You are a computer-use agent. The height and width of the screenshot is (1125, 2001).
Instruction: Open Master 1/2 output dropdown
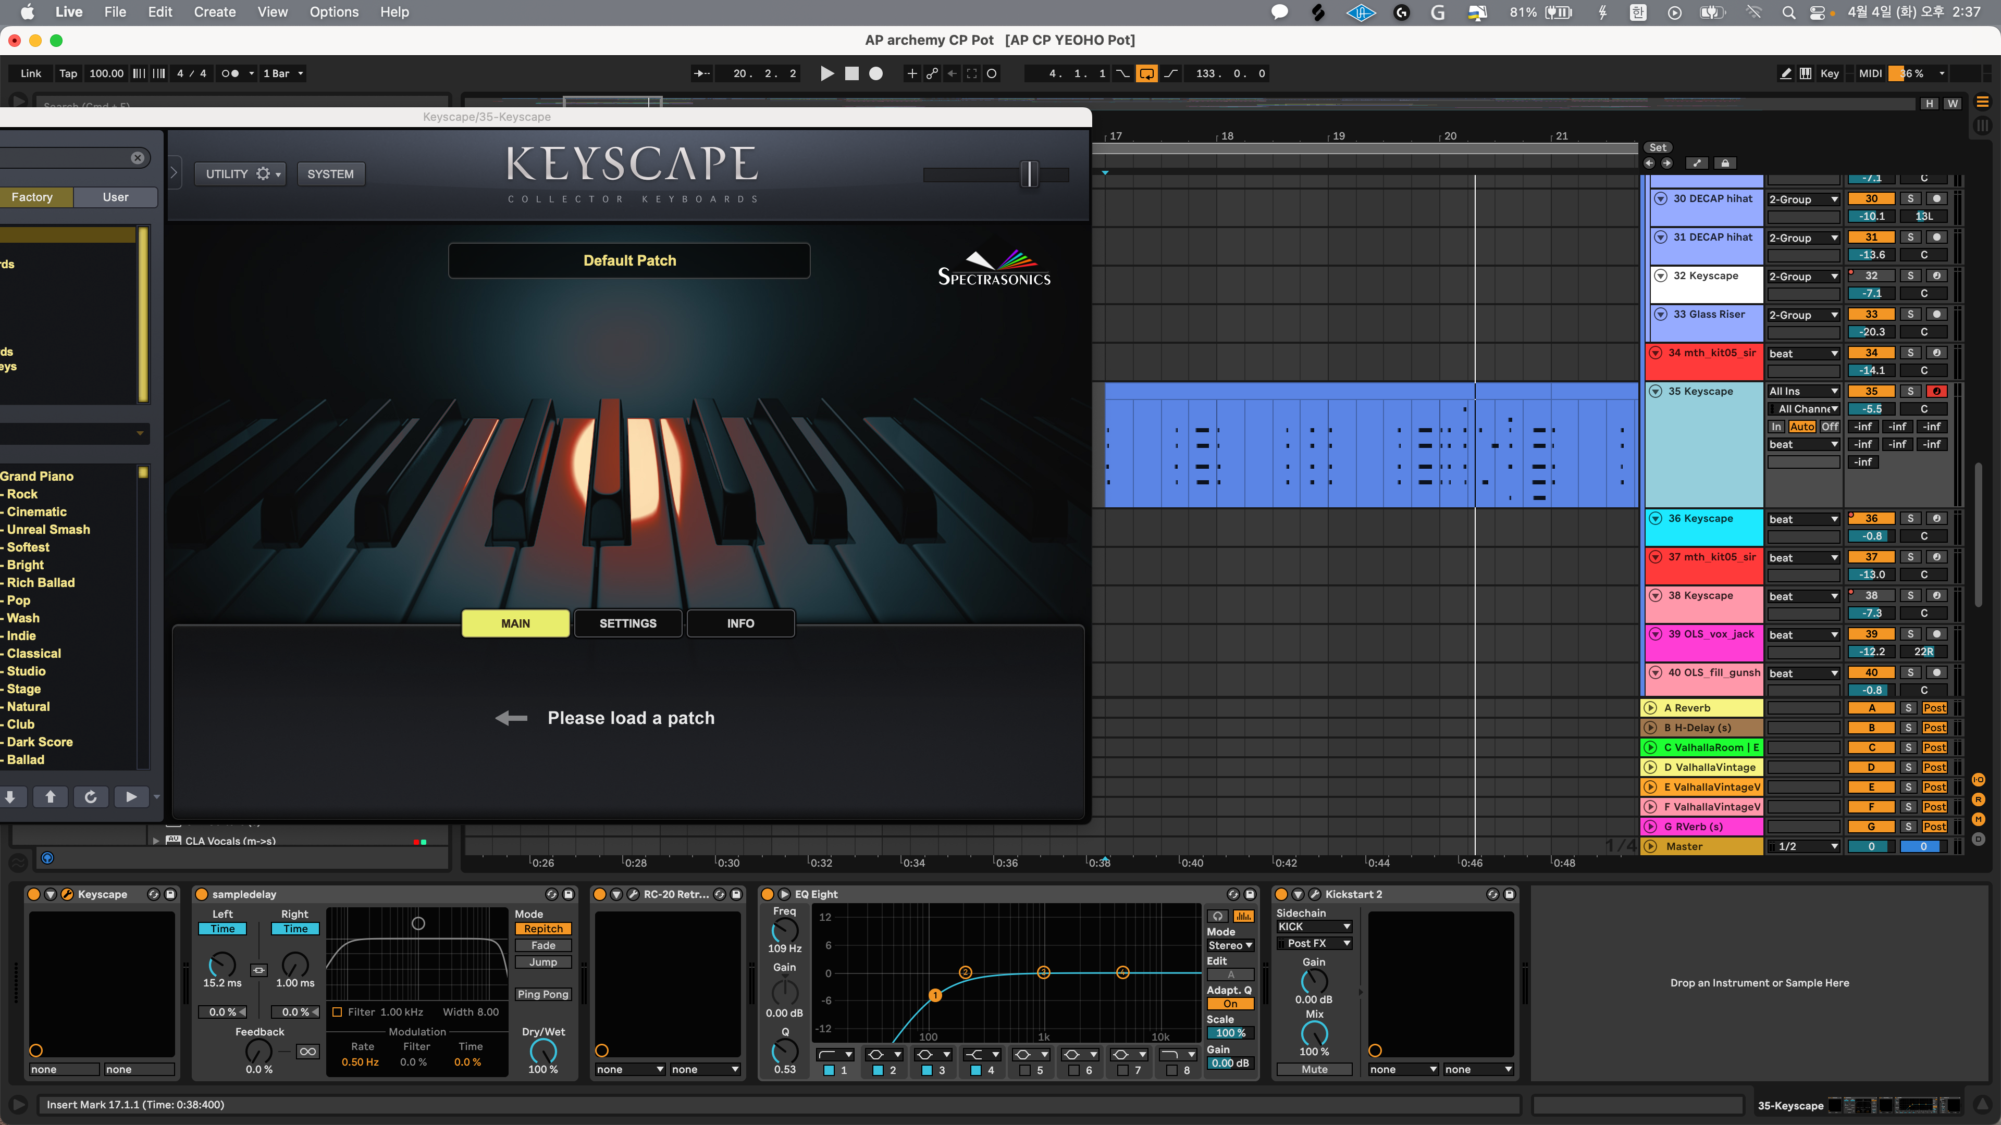tap(1803, 846)
